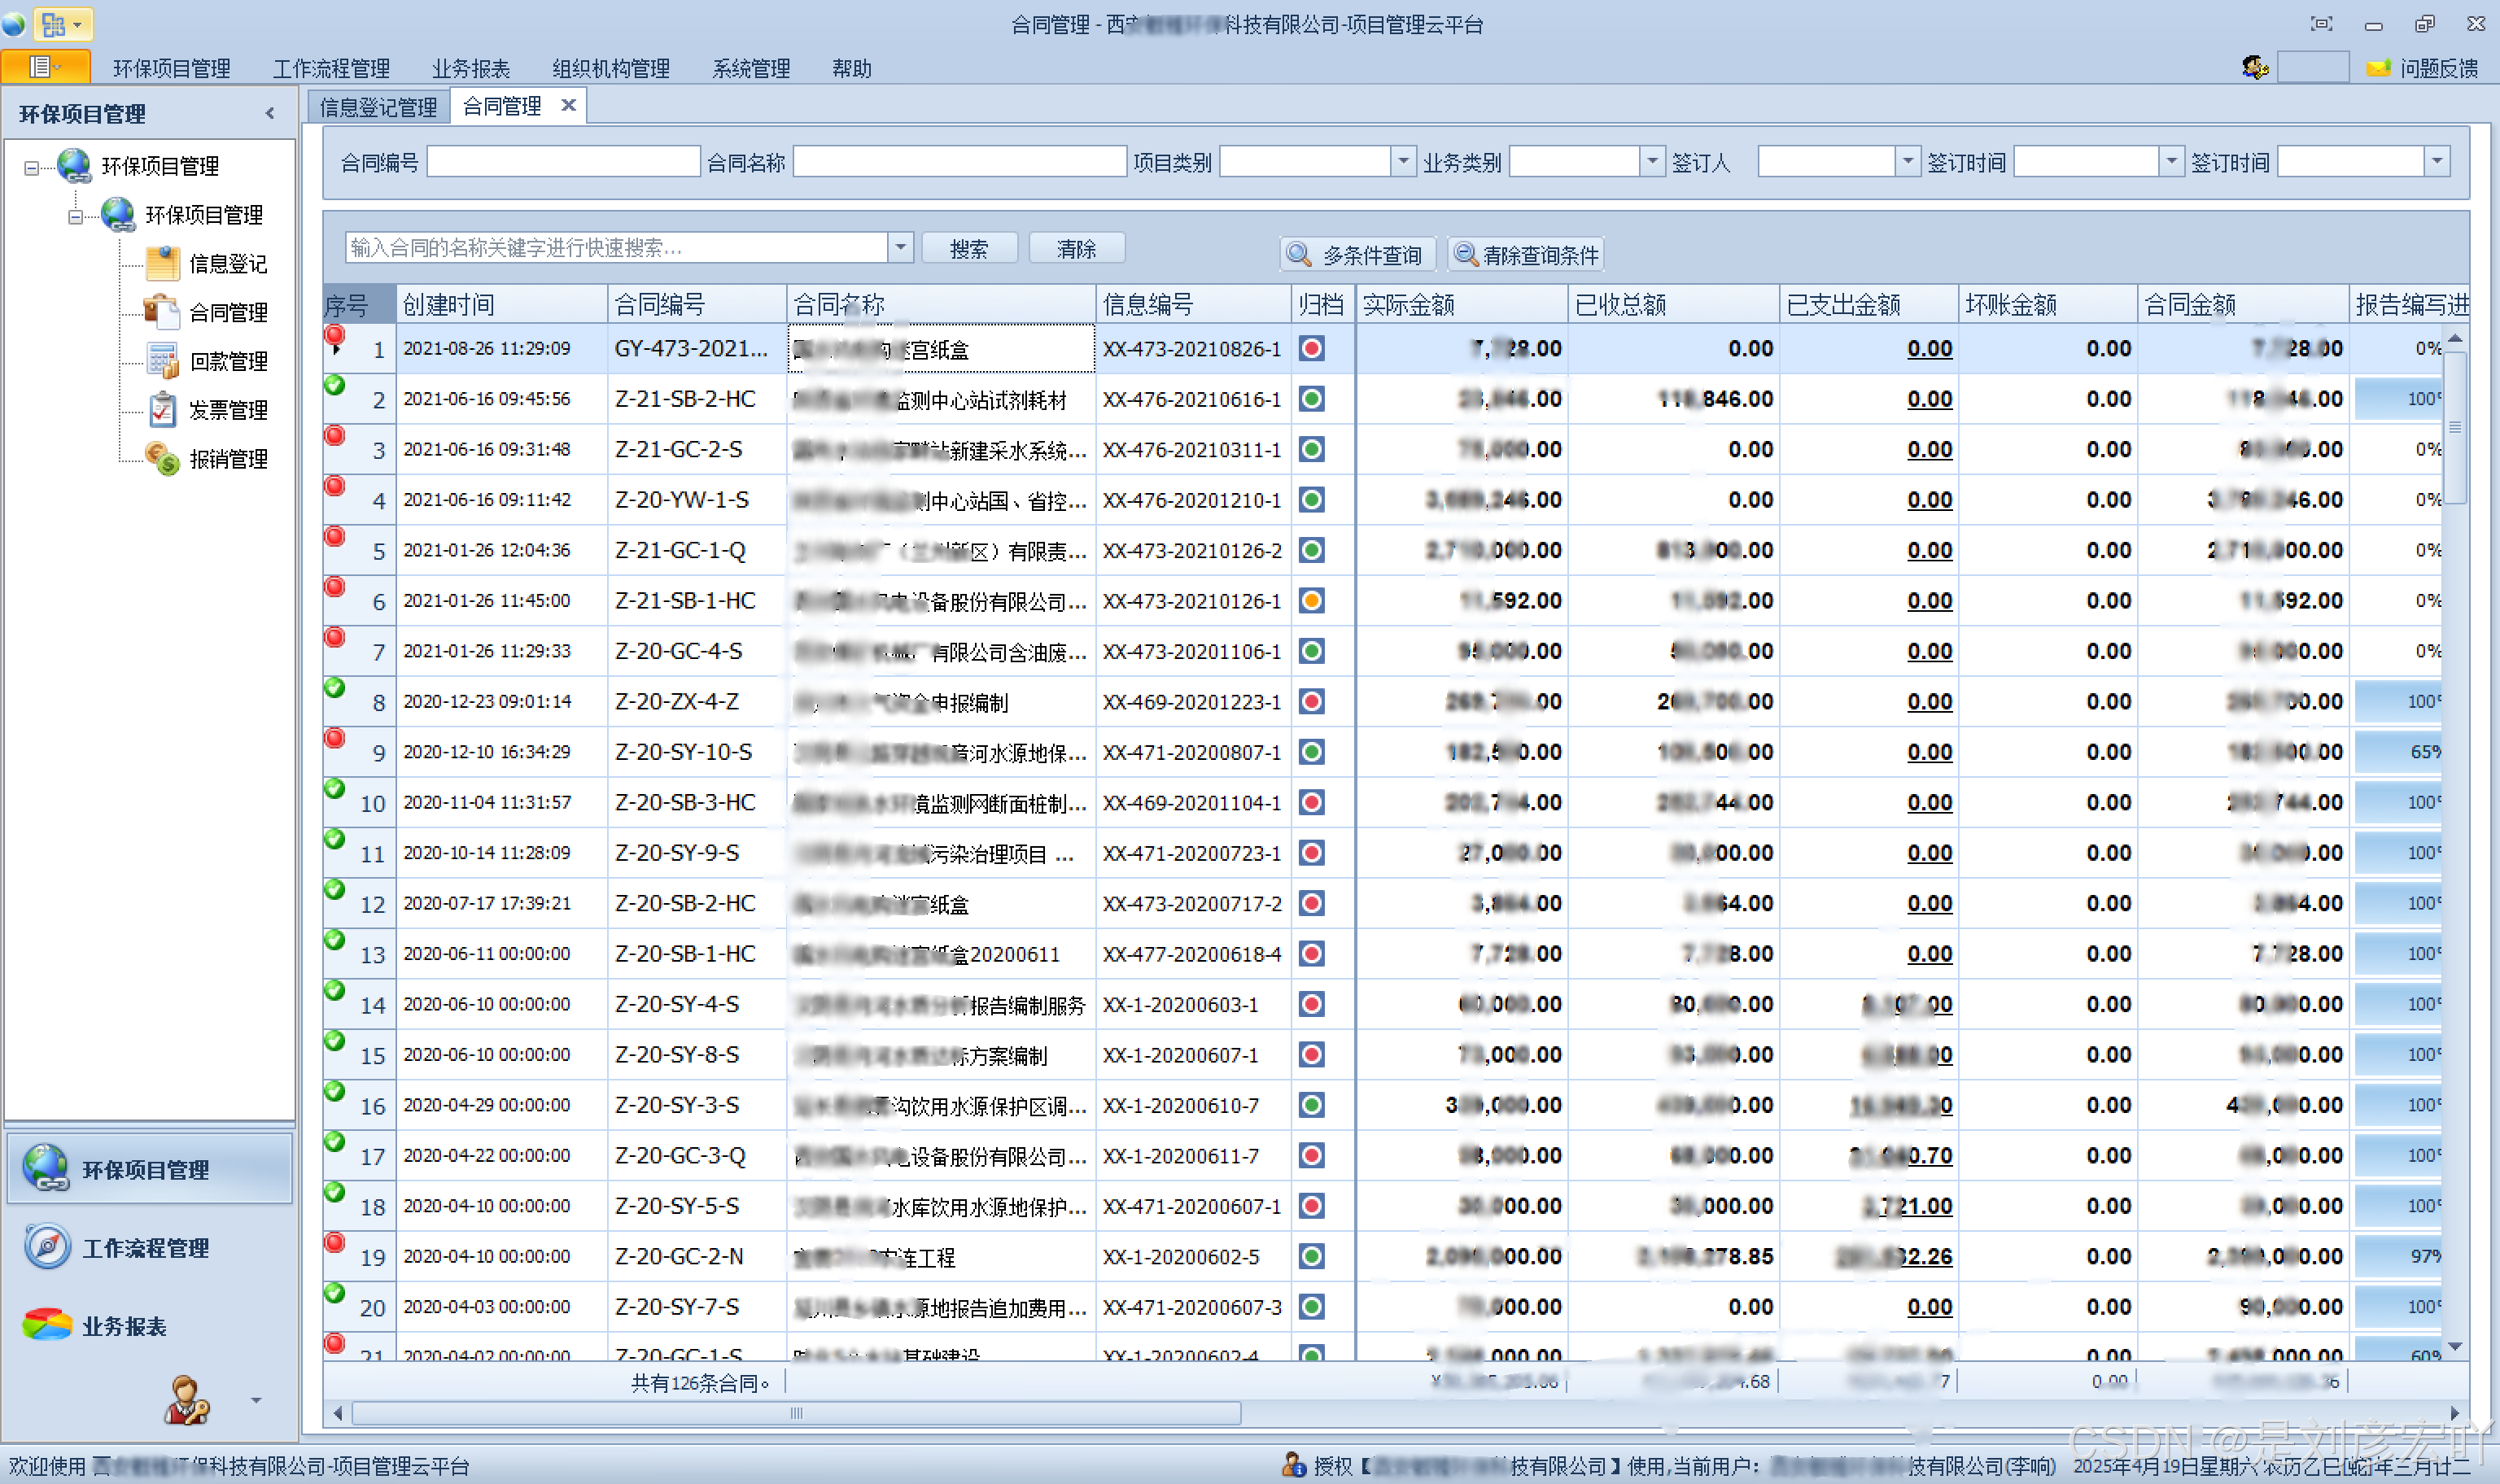Click the 搜索 button
This screenshot has height=1484, width=2500.
[x=968, y=249]
